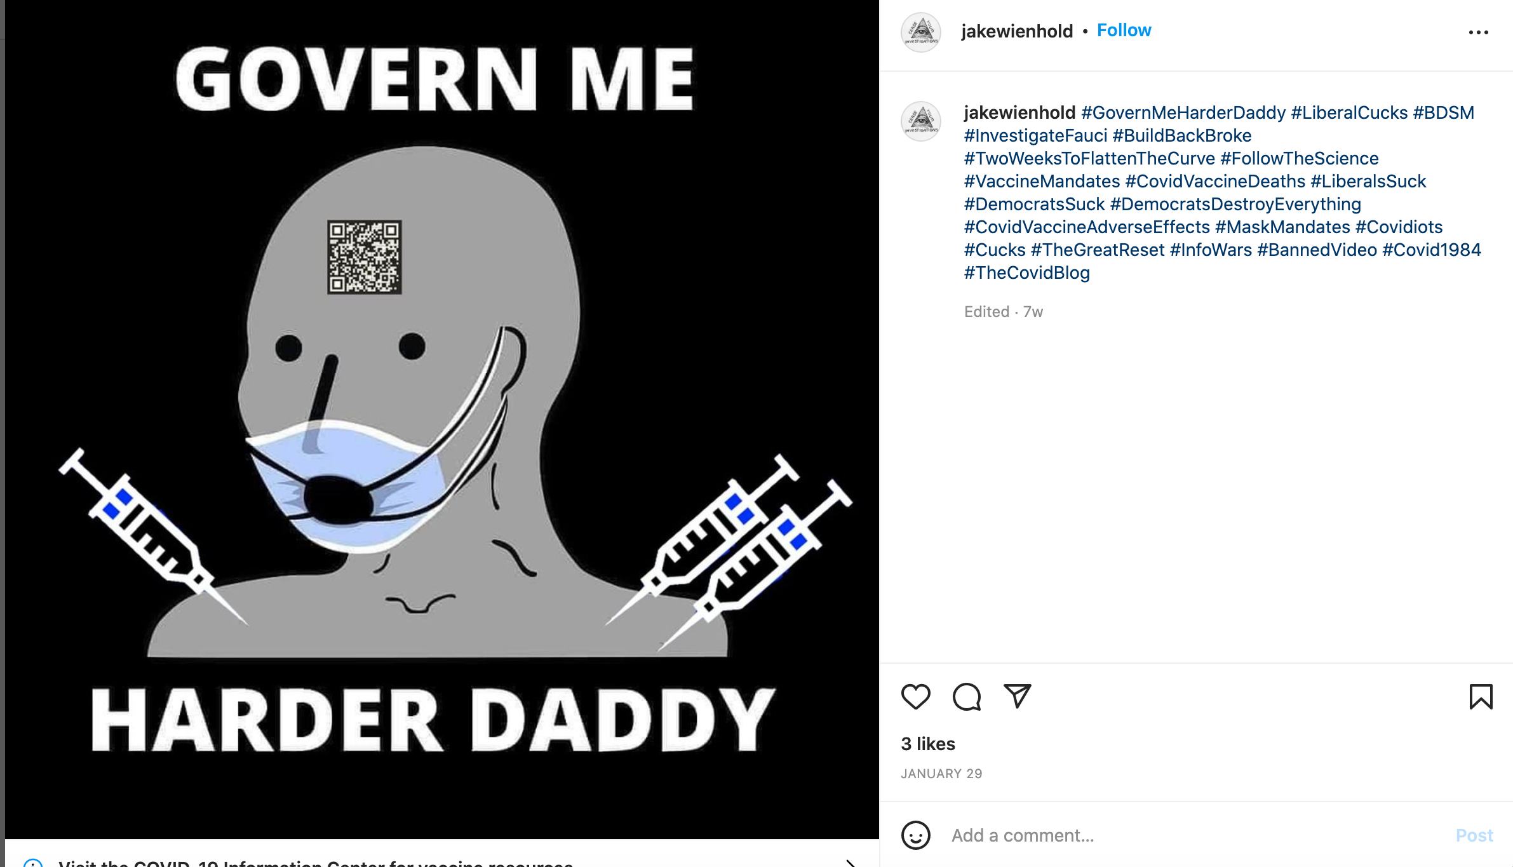The image size is (1513, 867).
Task: Click the Post comment button
Action: 1474,835
